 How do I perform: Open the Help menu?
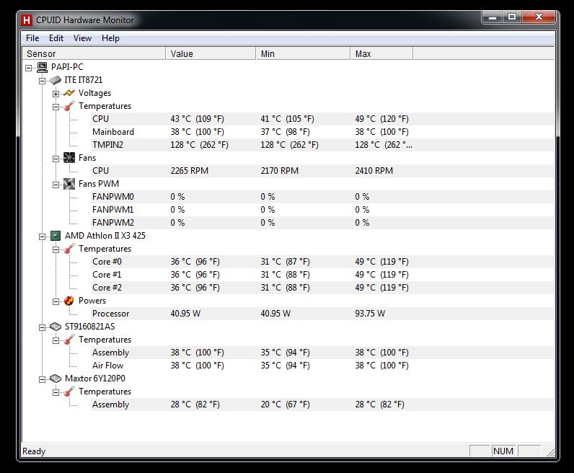coord(110,38)
